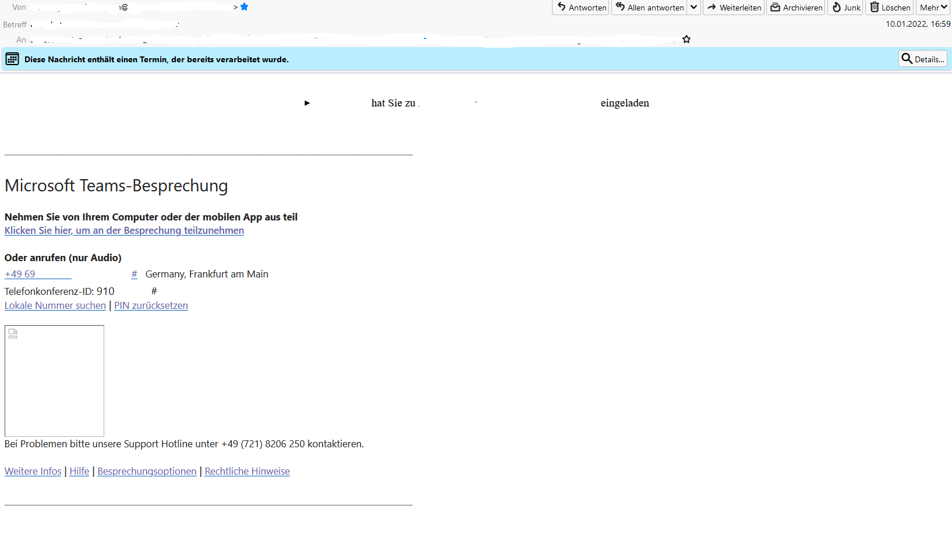Click 'Oder anrufen (nur Audio)' text

[63, 258]
